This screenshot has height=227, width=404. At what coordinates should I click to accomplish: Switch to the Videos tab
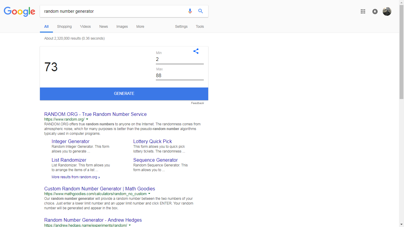point(85,27)
